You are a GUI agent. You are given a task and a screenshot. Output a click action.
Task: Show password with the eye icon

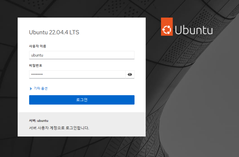[x=130, y=75]
